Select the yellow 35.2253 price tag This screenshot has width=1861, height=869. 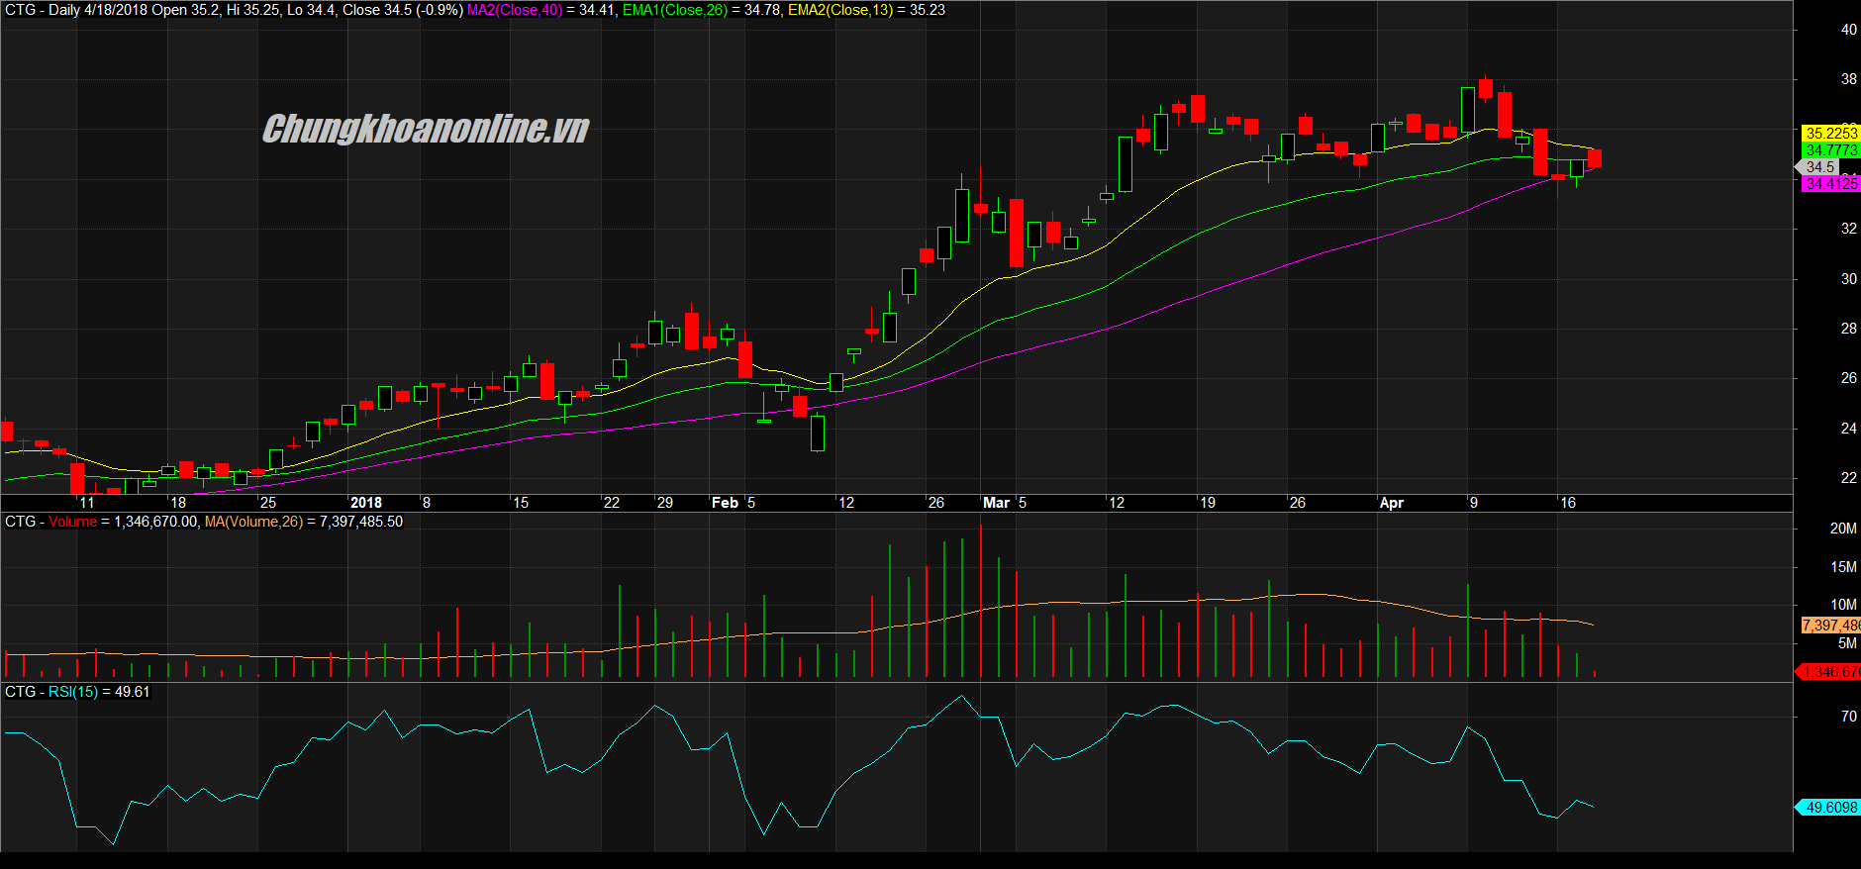click(1830, 133)
